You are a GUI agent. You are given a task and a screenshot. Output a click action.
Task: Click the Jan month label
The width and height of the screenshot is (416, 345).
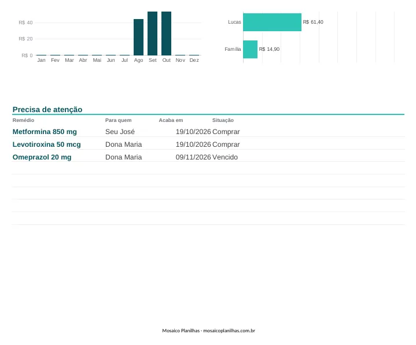42,60
